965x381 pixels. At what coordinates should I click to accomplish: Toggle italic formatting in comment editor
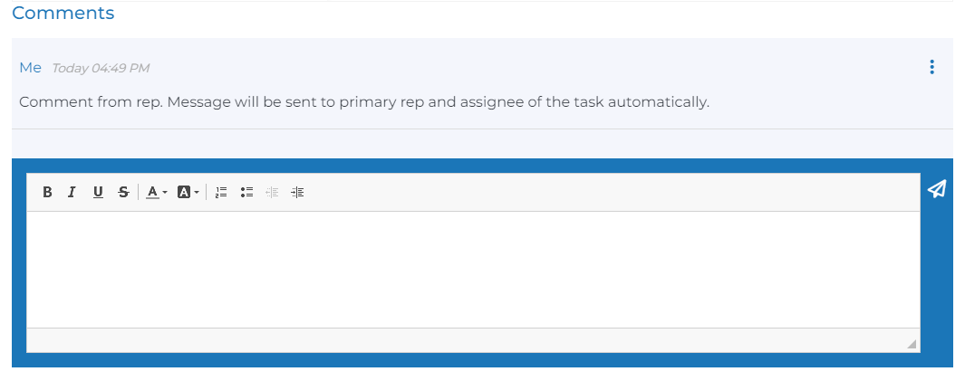point(72,192)
